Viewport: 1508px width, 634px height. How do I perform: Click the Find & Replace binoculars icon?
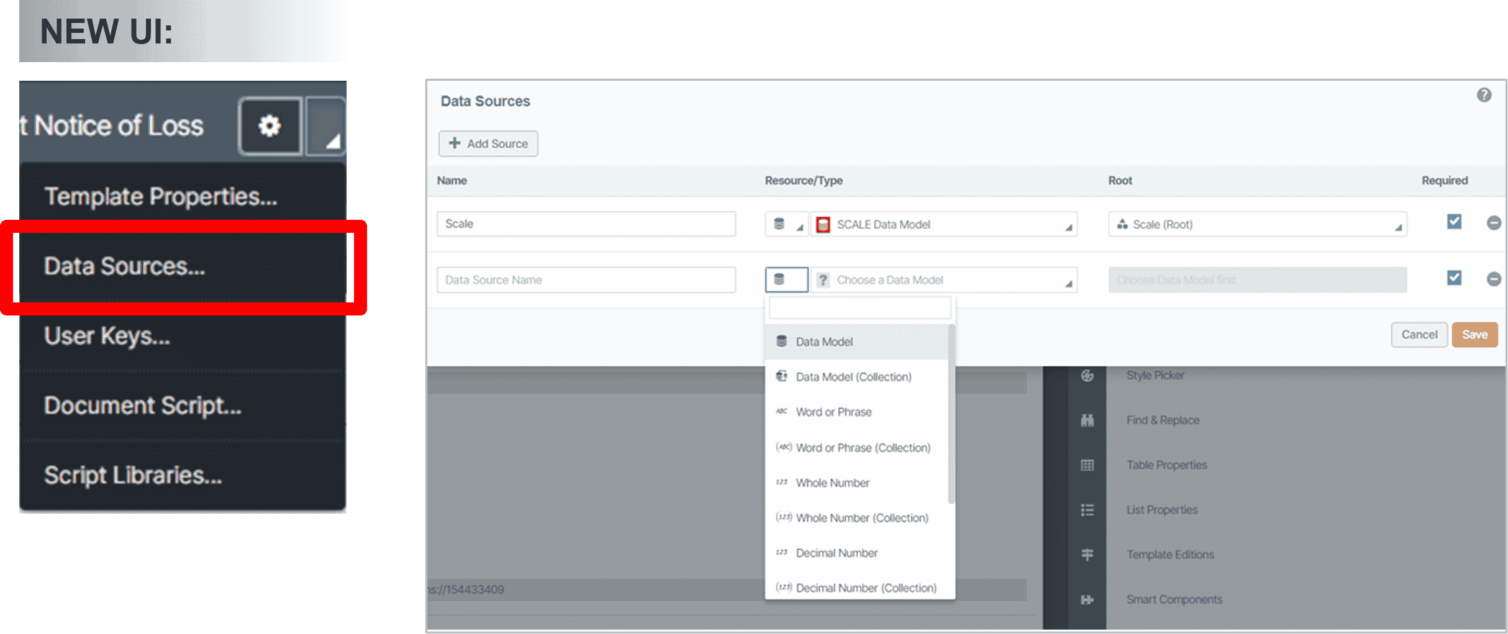point(1087,420)
